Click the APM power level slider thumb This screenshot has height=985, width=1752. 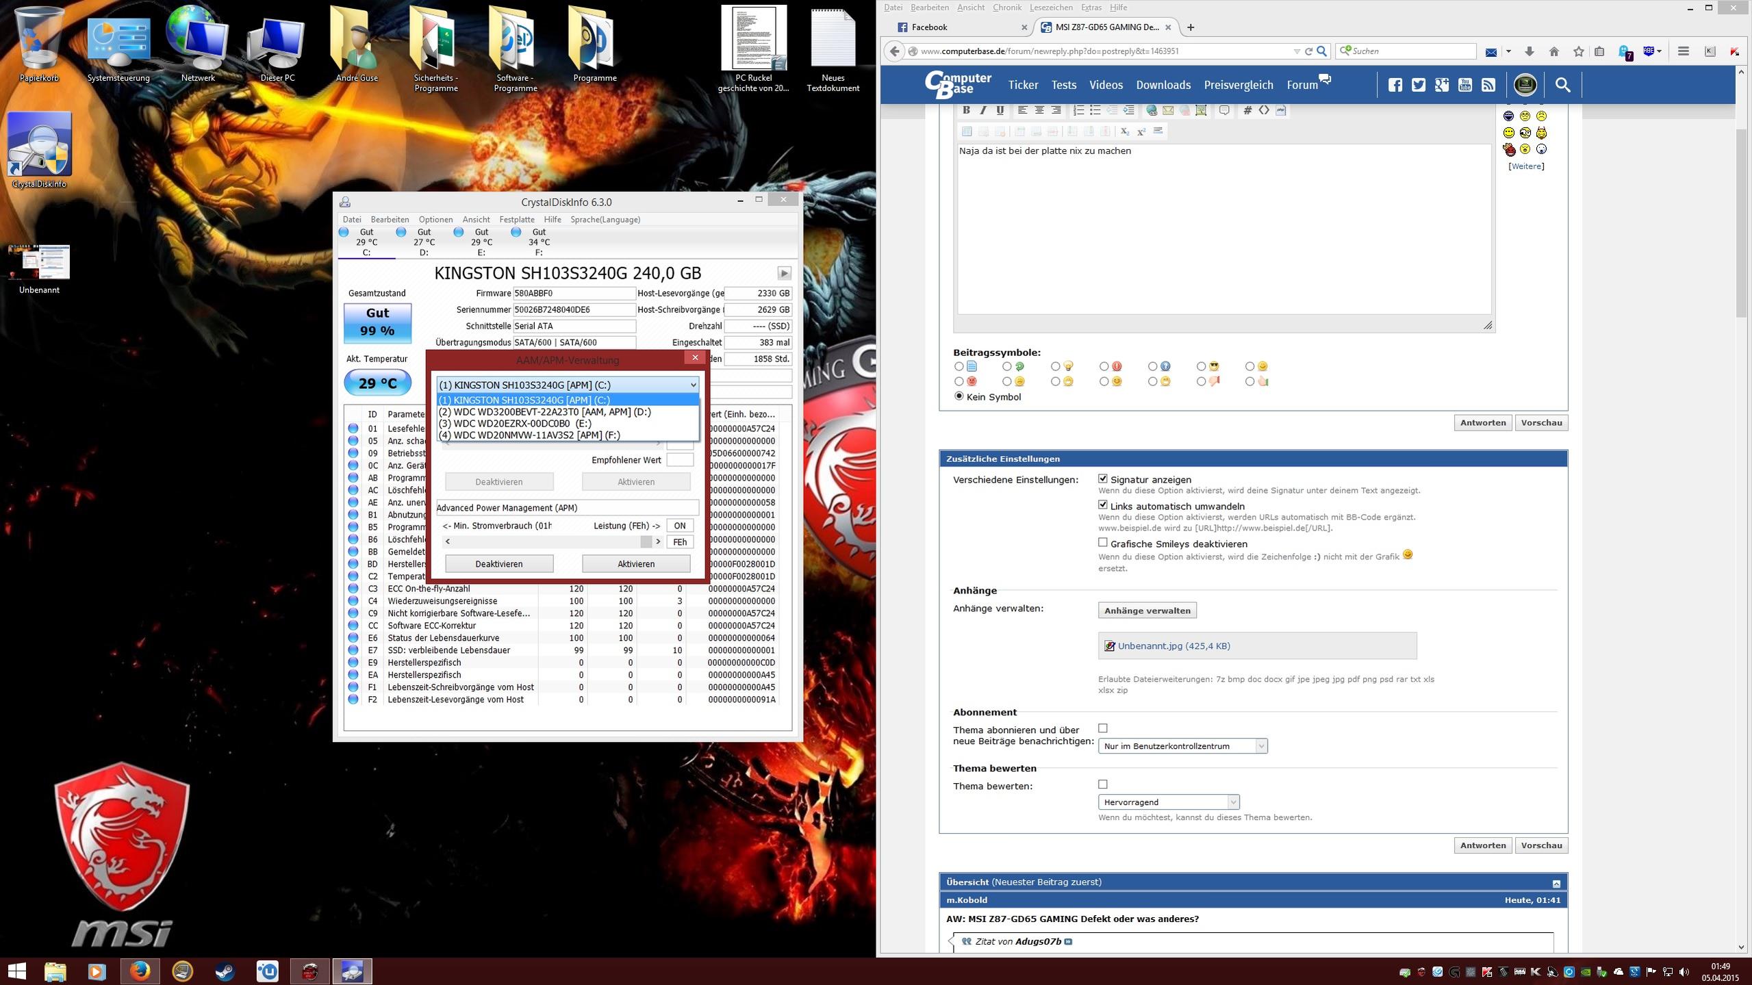pyautogui.click(x=646, y=541)
